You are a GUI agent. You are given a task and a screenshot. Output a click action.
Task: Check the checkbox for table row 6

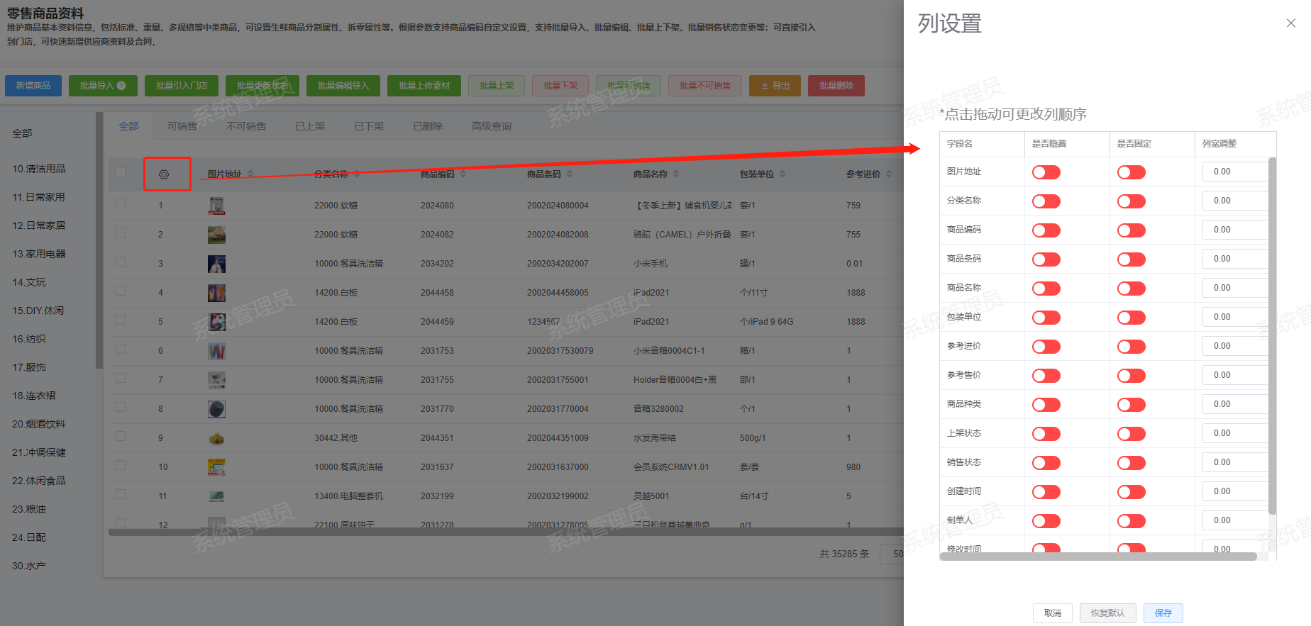pyautogui.click(x=121, y=349)
